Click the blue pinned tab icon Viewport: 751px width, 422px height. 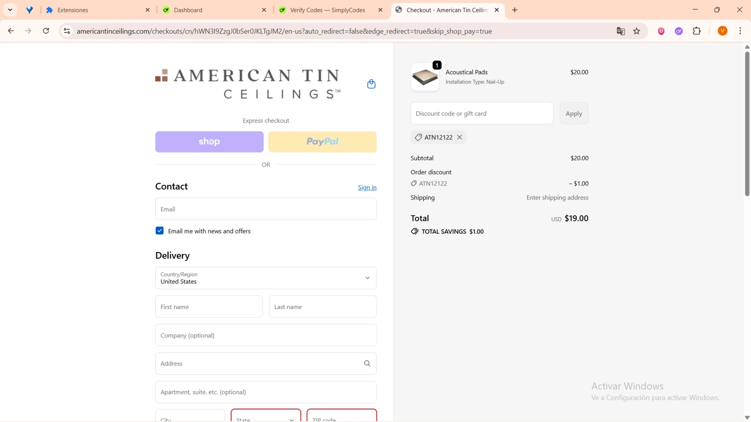pos(30,10)
